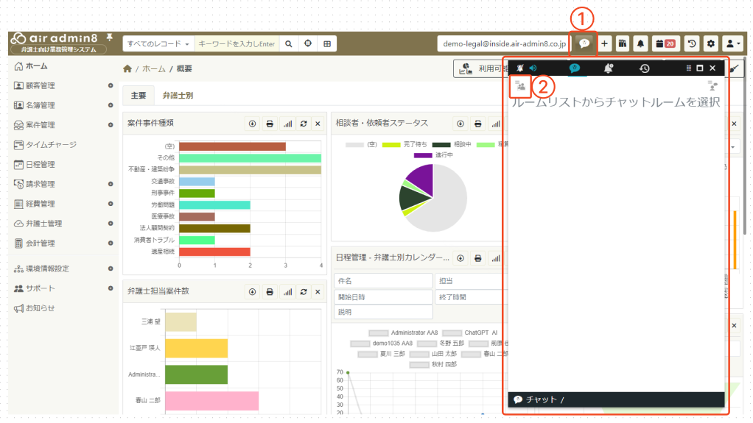Open the calendar icon with badge 20
The height and width of the screenshot is (423, 753).
coord(665,44)
